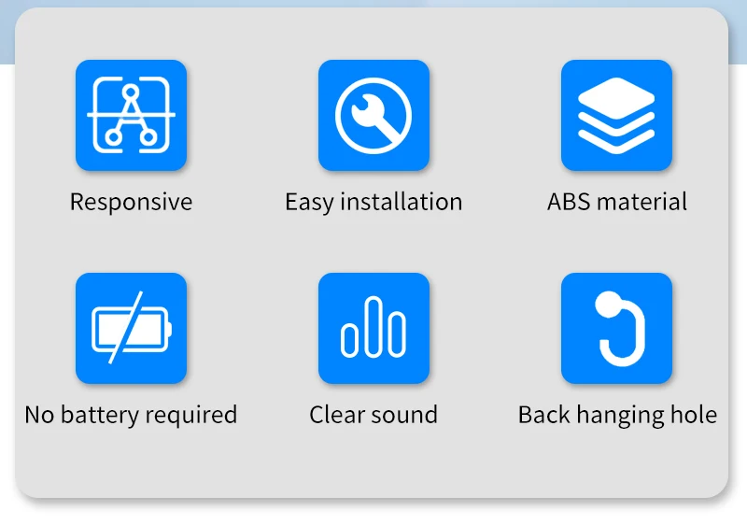The height and width of the screenshot is (525, 747).
Task: Click top circle node in Responsive icon
Action: point(130,92)
